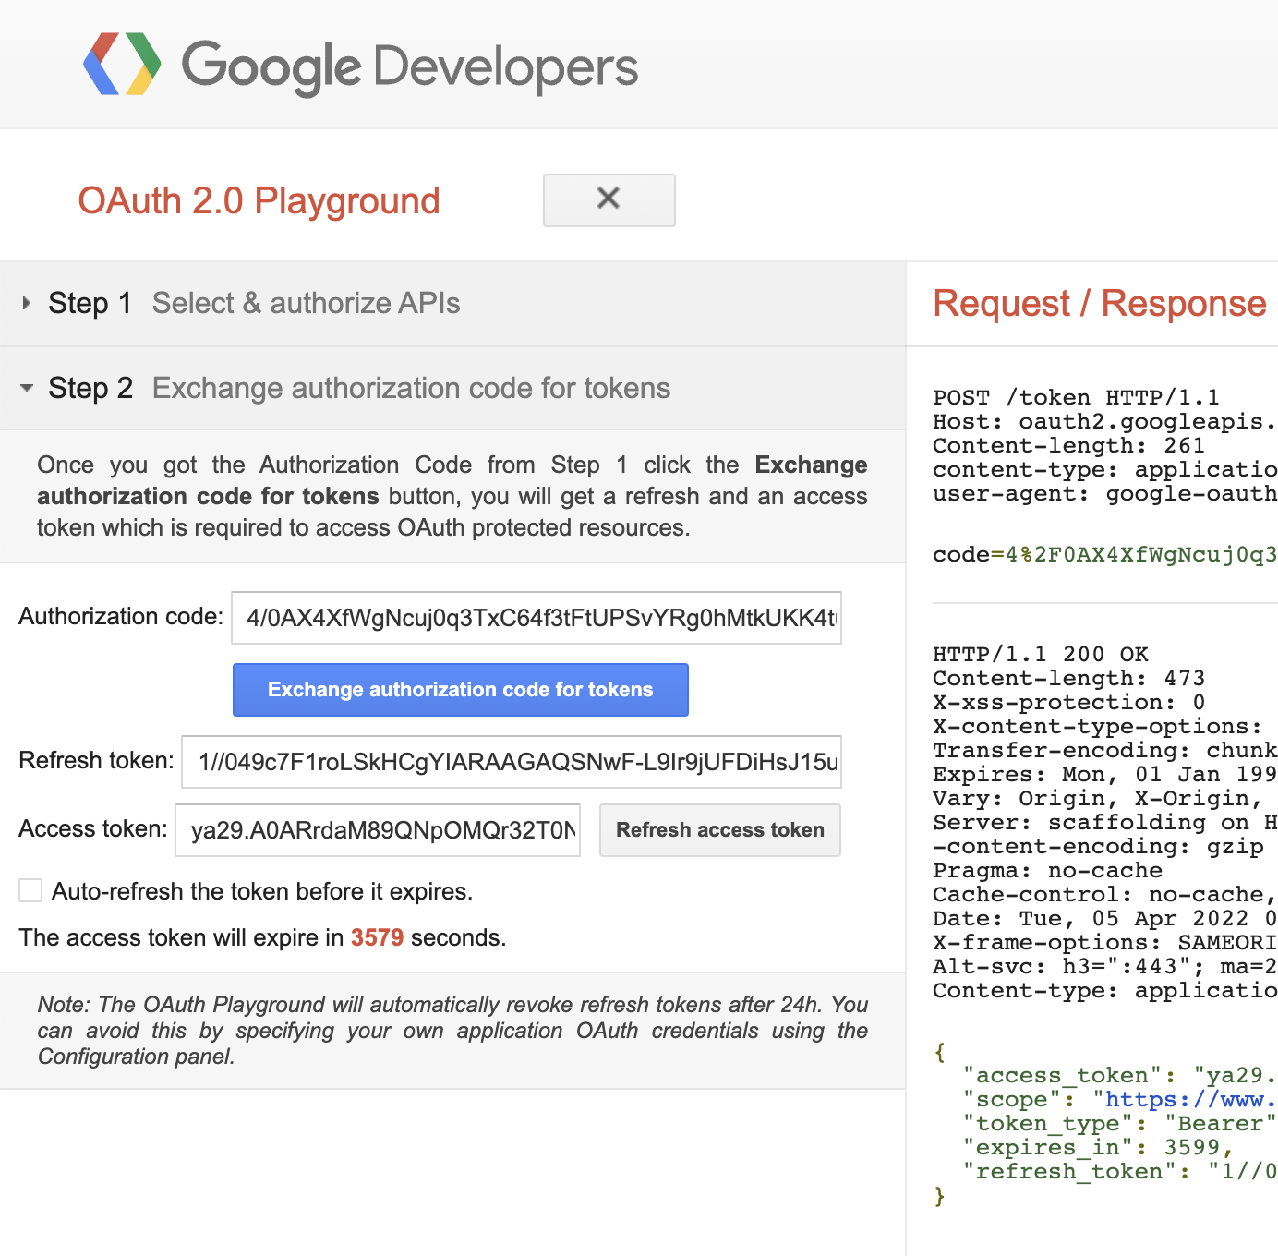Click the 'Host: oauth2.googleapis.' header line
Image resolution: width=1278 pixels, height=1256 pixels.
click(1105, 421)
